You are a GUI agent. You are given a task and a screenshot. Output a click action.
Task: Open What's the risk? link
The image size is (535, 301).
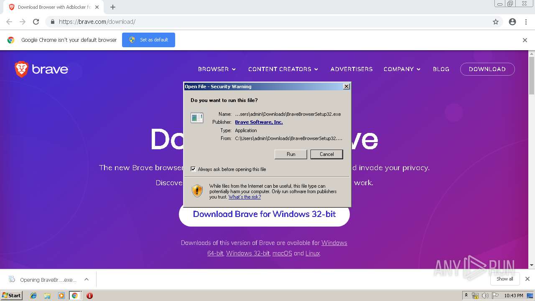coord(245,197)
